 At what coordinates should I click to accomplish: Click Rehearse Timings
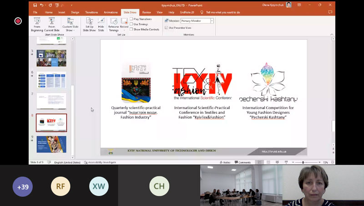tap(113, 25)
